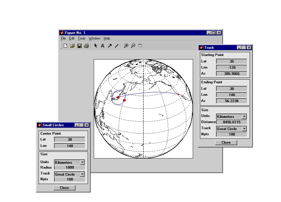
Task: Click the MATLAB icon in Small Circles title bar
Action: coord(39,125)
